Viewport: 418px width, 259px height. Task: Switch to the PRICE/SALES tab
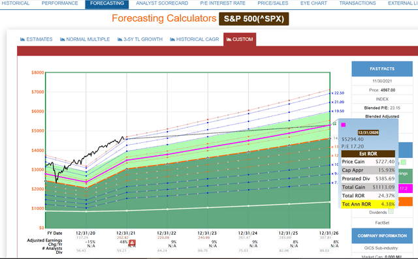[273, 3]
